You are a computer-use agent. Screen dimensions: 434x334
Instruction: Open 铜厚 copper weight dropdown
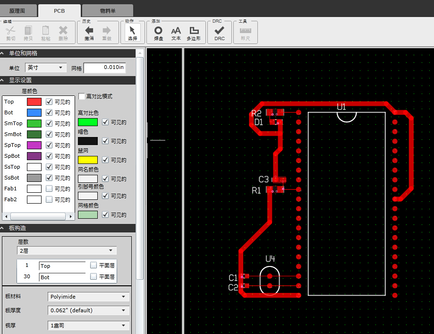pos(88,325)
